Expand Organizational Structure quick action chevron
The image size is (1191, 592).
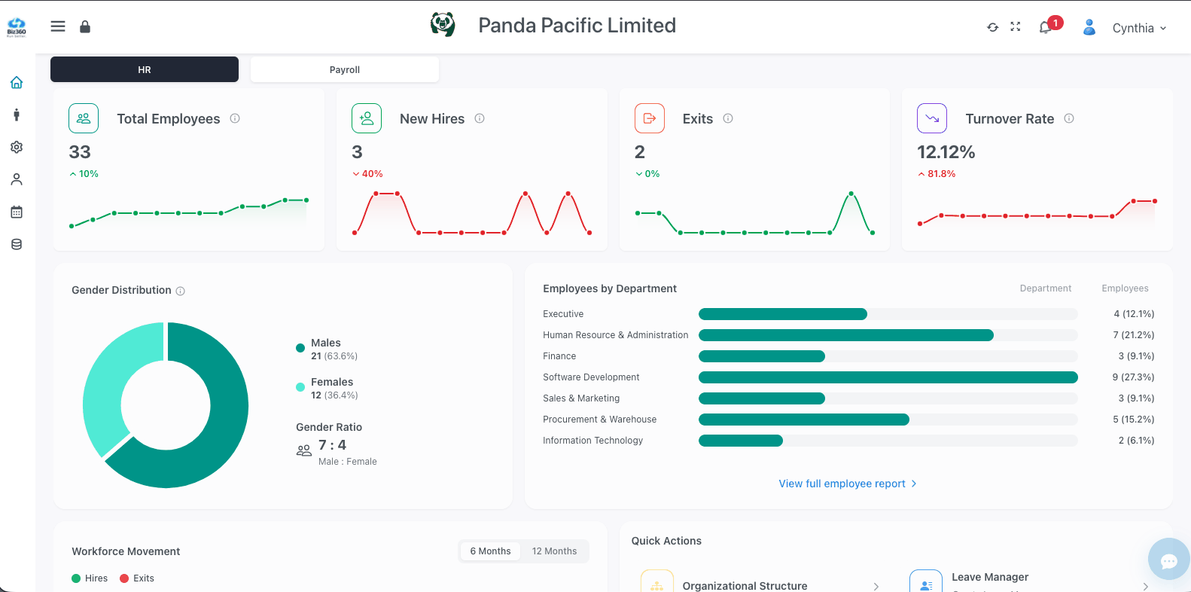876,586
